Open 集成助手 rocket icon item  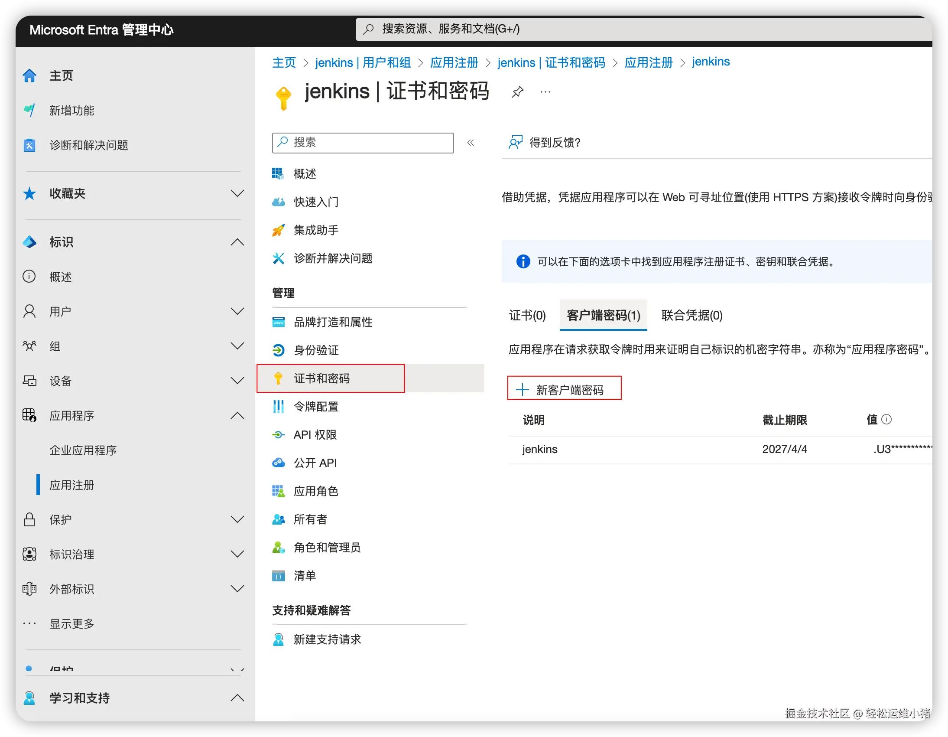315,230
